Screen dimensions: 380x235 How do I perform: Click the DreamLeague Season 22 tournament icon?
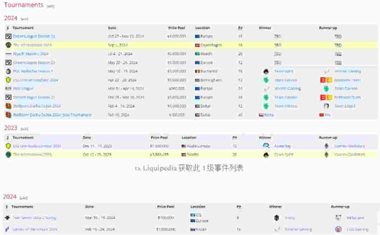tap(8, 97)
